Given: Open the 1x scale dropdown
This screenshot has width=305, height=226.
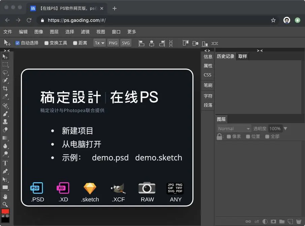Looking at the screenshot, I should [x=99, y=43].
